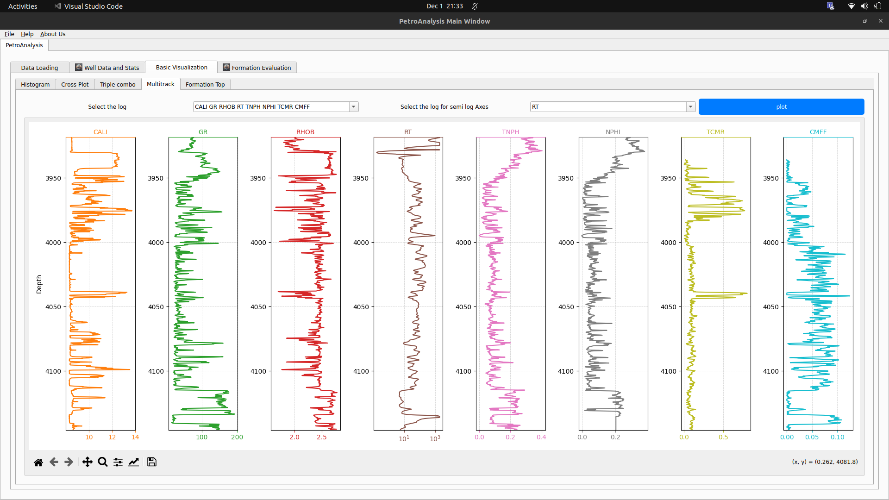889x500 pixels.
Task: Open the File menu
Action: coord(9,34)
